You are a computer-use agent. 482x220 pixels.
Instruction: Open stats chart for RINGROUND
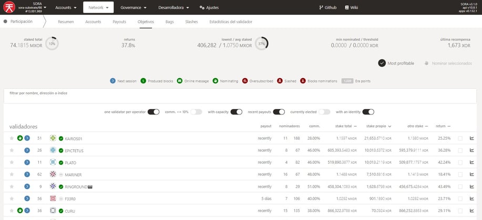tap(472, 186)
